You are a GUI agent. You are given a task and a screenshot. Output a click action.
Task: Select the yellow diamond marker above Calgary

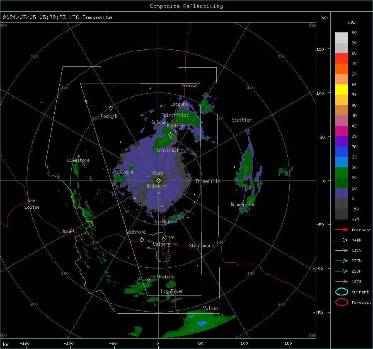click(x=164, y=239)
